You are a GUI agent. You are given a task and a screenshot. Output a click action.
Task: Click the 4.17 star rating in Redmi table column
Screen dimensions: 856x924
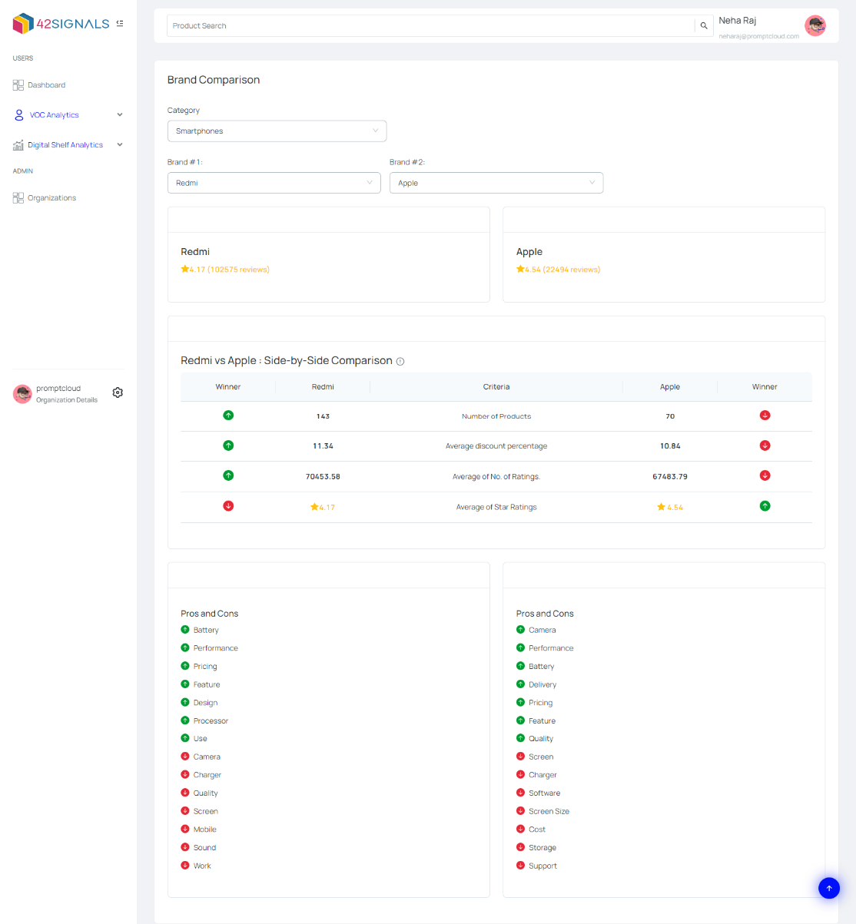pos(323,507)
